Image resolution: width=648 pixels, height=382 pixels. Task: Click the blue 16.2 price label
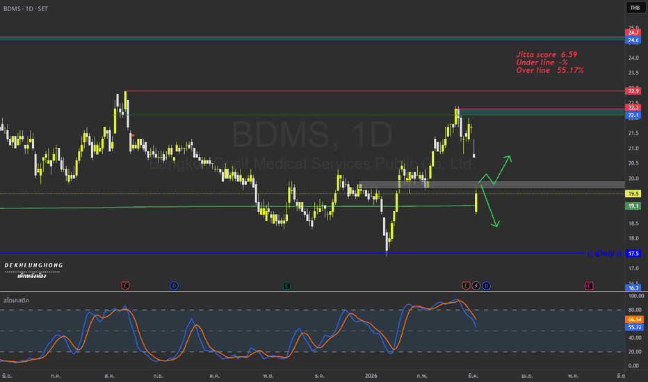(633, 288)
